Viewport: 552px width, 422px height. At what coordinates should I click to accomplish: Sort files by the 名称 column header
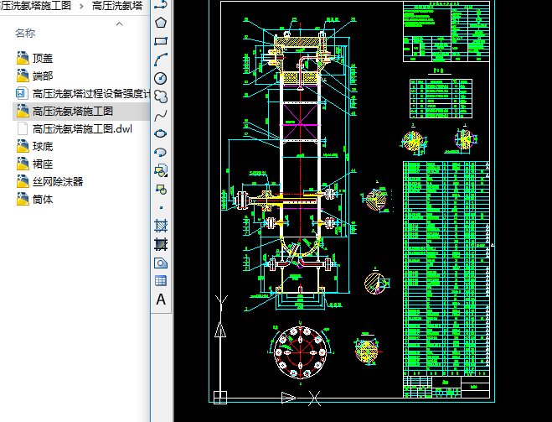25,34
